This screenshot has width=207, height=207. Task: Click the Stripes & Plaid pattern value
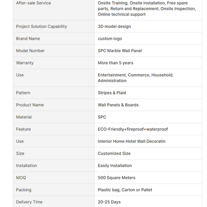112,93
